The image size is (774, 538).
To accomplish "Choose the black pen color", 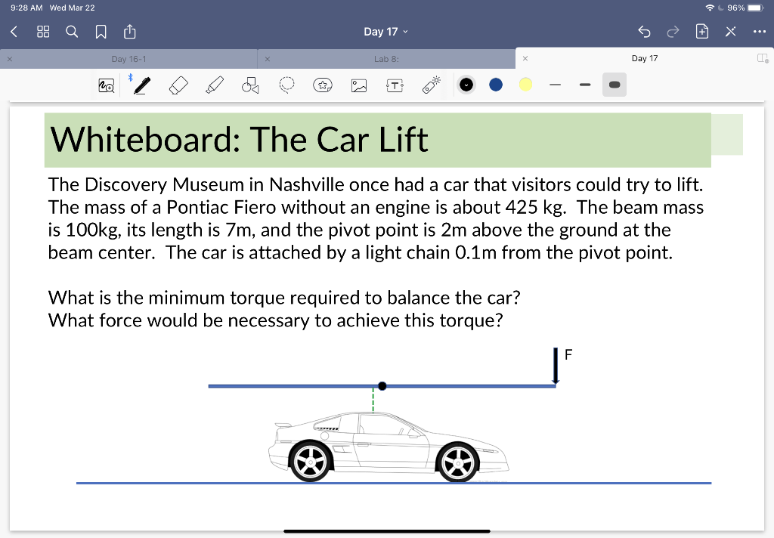I will point(466,85).
